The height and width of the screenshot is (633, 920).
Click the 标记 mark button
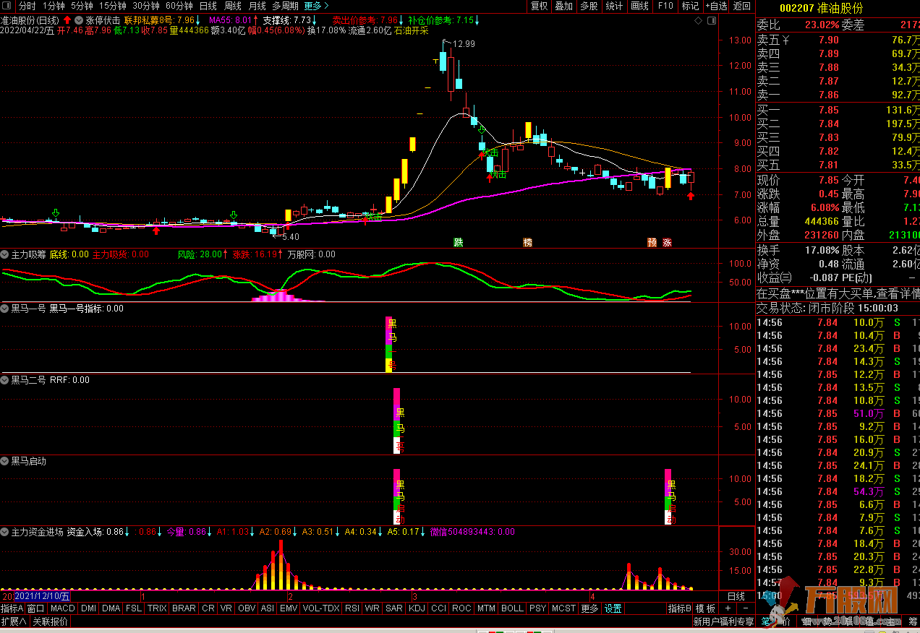(690, 6)
